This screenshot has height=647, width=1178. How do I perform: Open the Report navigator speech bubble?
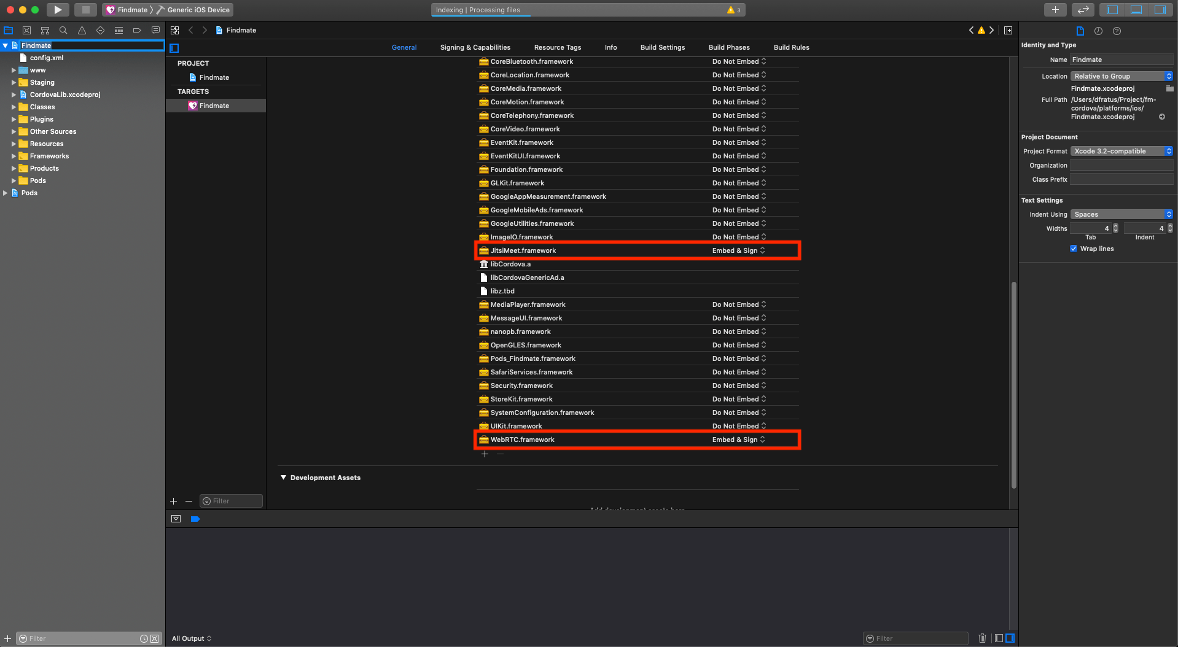(155, 29)
